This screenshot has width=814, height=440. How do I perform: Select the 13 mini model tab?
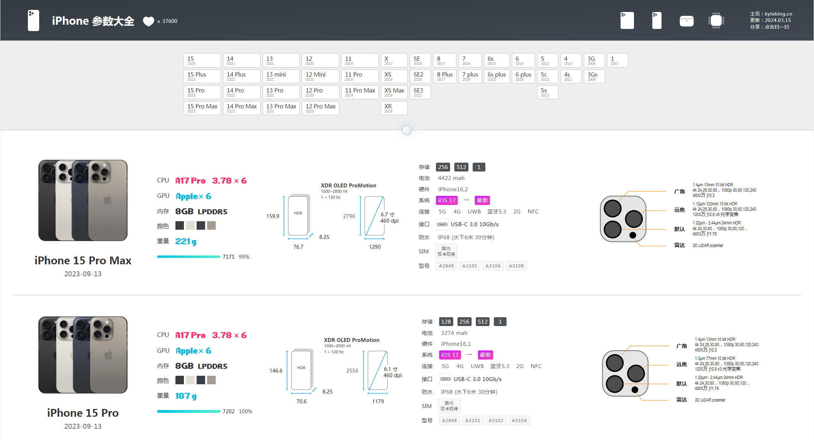coord(281,76)
